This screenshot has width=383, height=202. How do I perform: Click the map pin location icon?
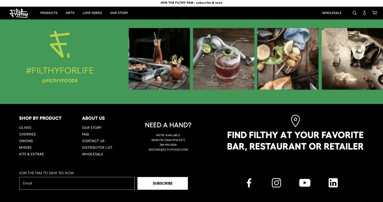295,121
